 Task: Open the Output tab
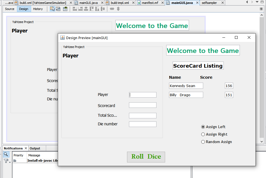click(35, 148)
